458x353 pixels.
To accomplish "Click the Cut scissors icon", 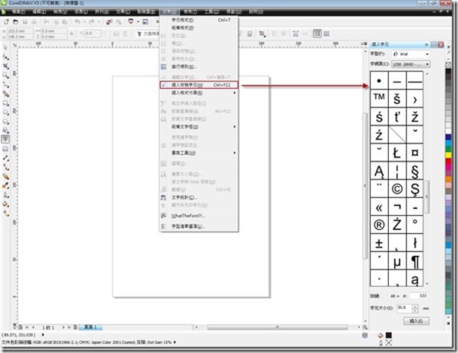I will pos(46,22).
